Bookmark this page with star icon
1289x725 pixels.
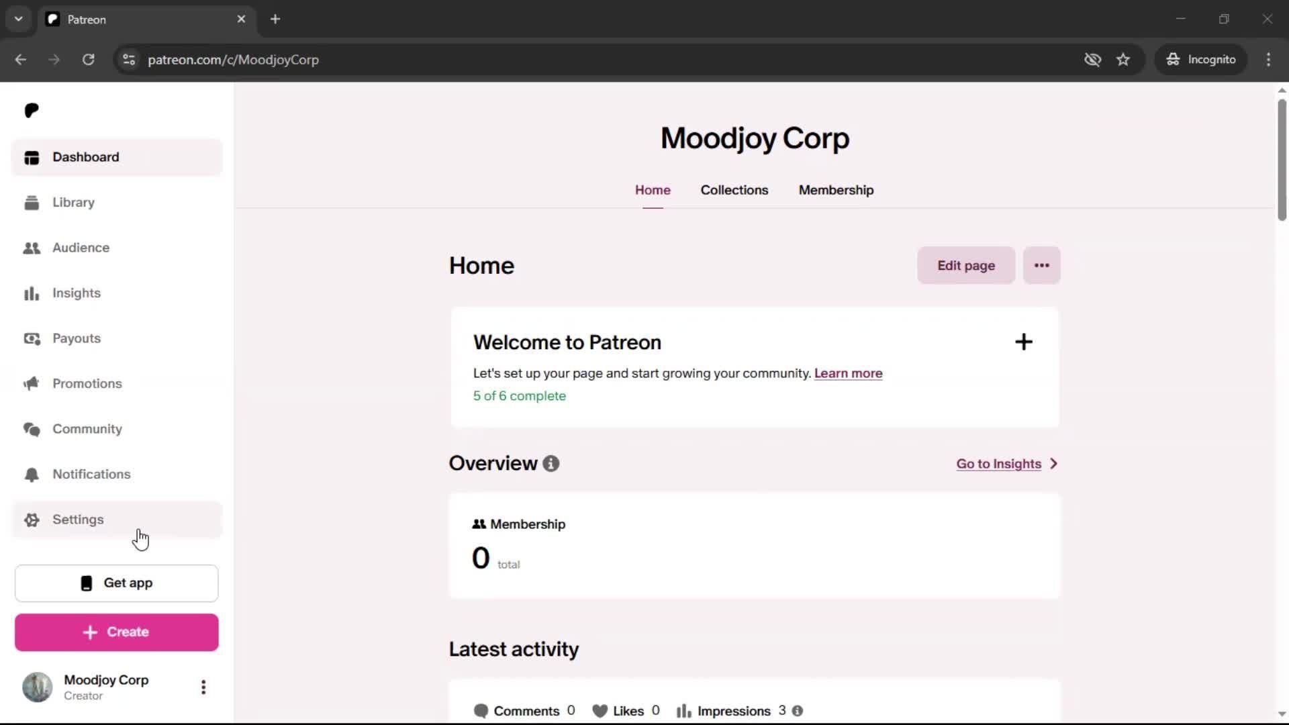click(x=1123, y=60)
